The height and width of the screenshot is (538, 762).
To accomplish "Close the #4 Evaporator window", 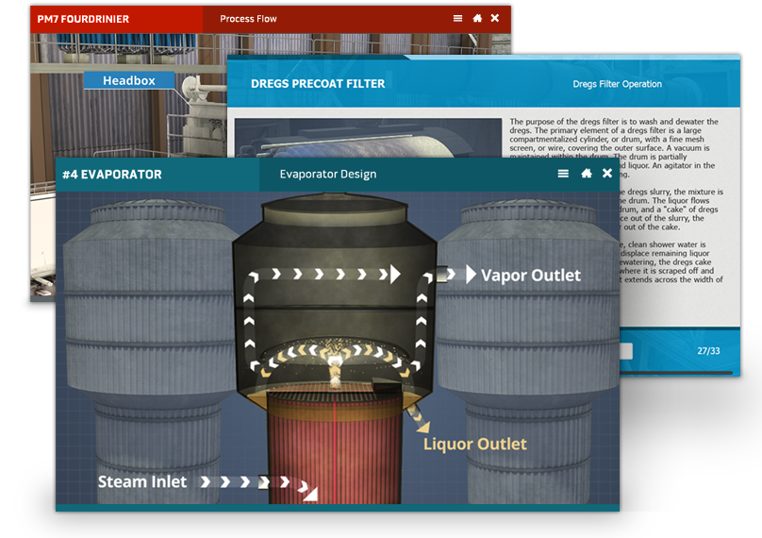I will [607, 174].
